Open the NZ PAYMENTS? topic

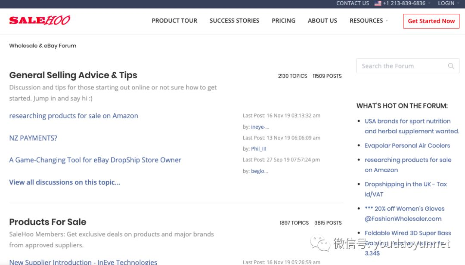coord(33,138)
